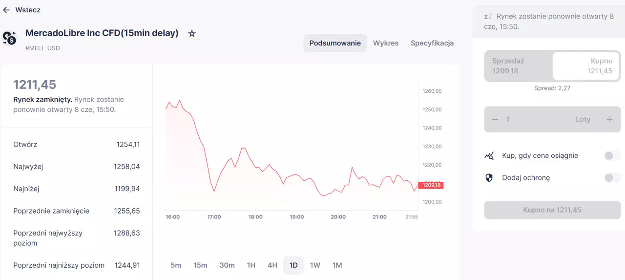
Task: Click the Najniżej value 1199,94
Action: click(127, 189)
